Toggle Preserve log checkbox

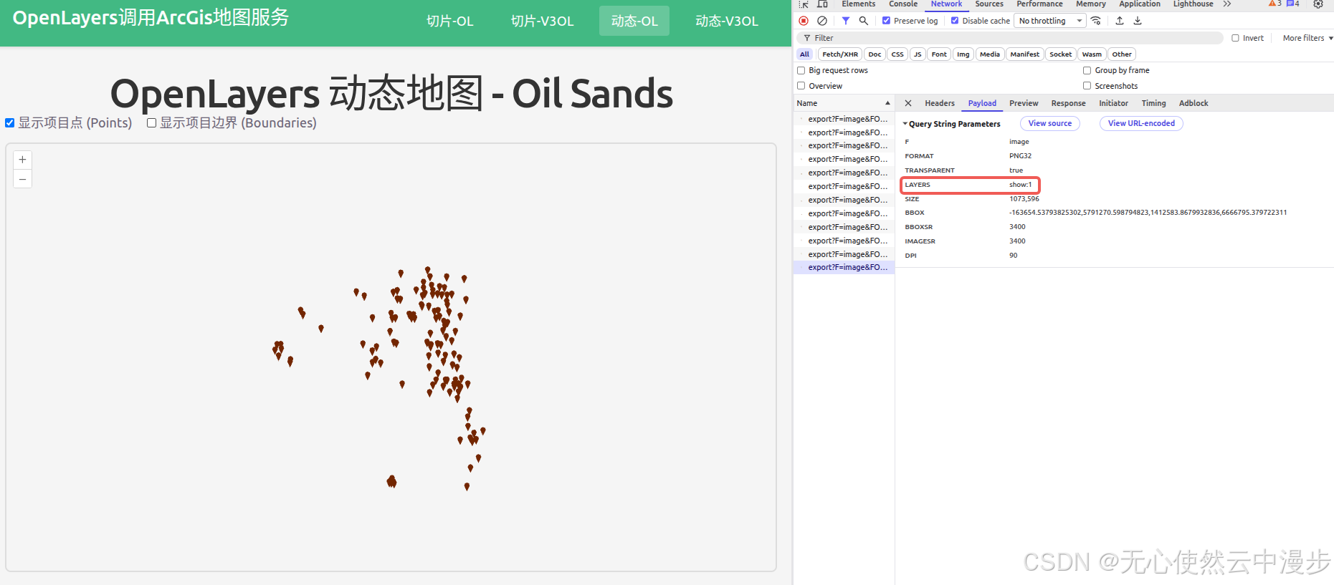tap(887, 21)
